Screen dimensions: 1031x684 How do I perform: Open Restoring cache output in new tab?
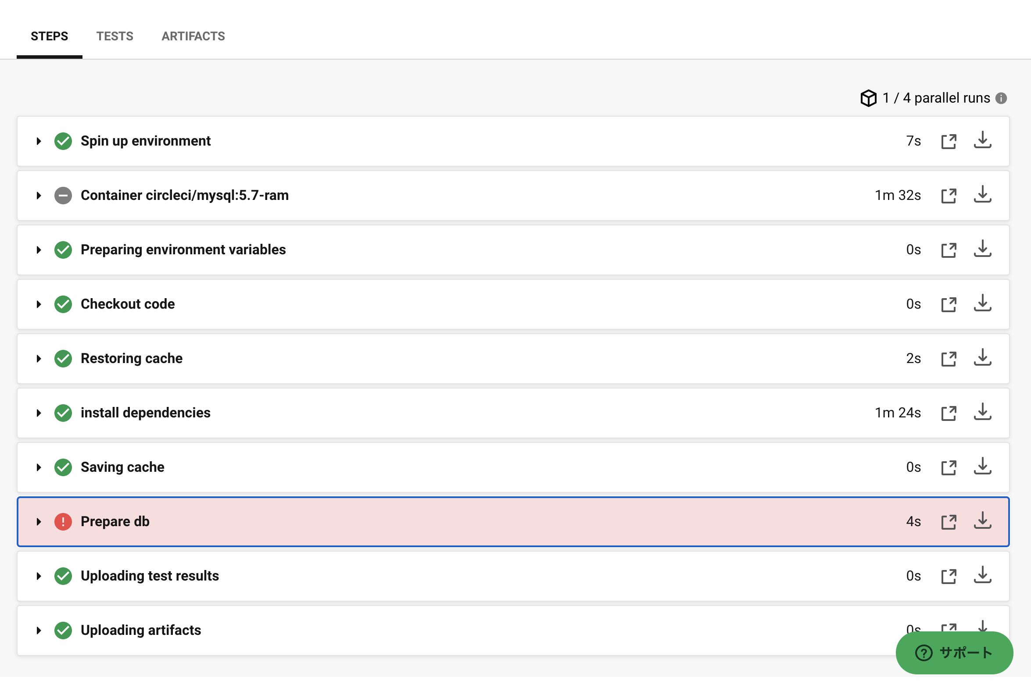coord(949,359)
